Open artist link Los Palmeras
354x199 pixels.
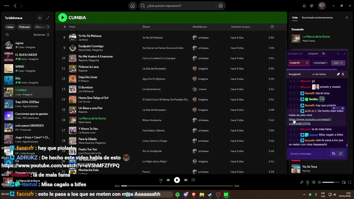[x=86, y=91]
